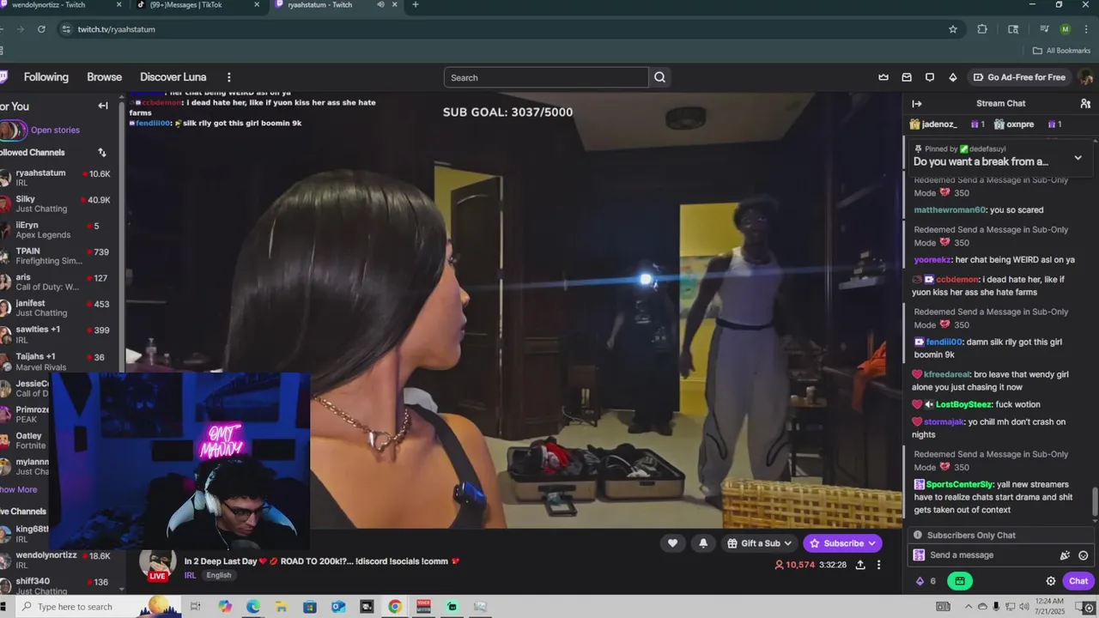Focus the Twitch Search field
This screenshot has height=618, width=1099.
click(546, 77)
